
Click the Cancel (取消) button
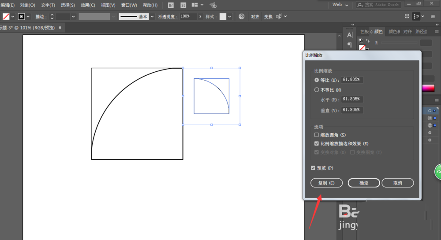(397, 183)
